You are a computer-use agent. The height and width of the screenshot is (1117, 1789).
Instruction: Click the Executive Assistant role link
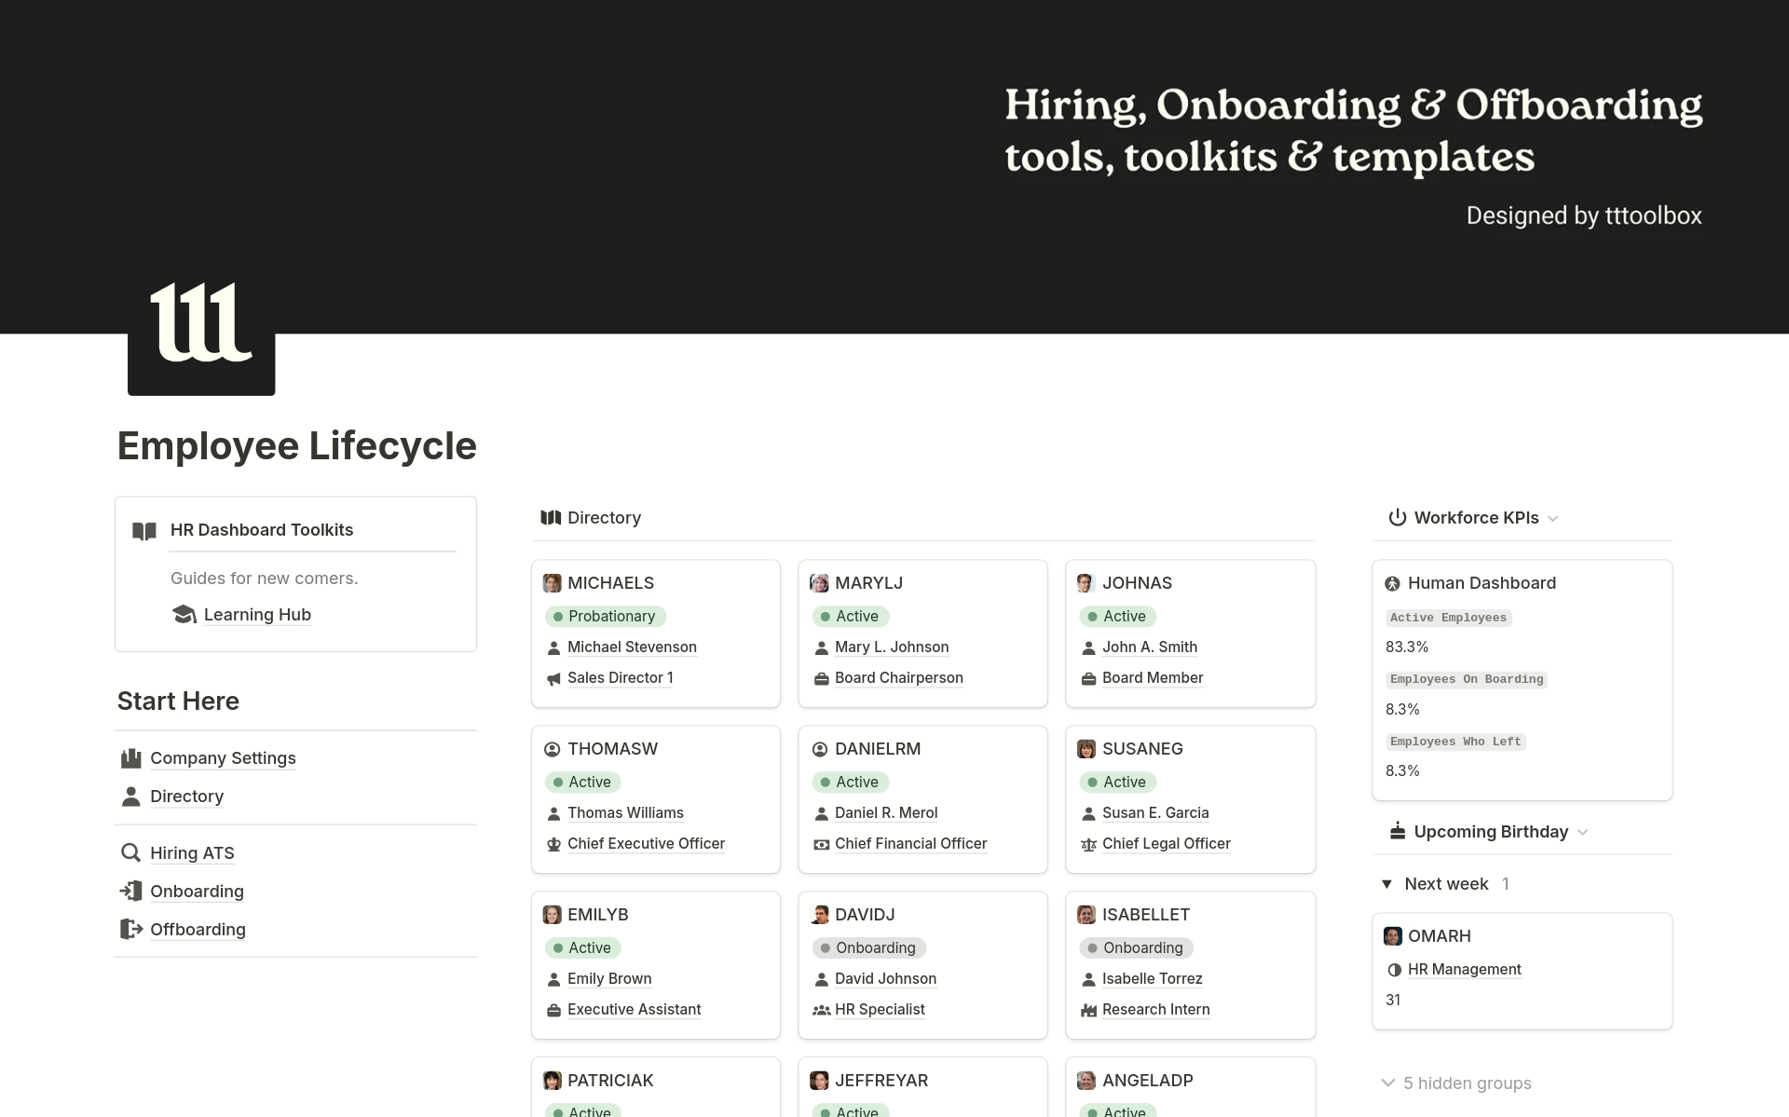tap(634, 1010)
